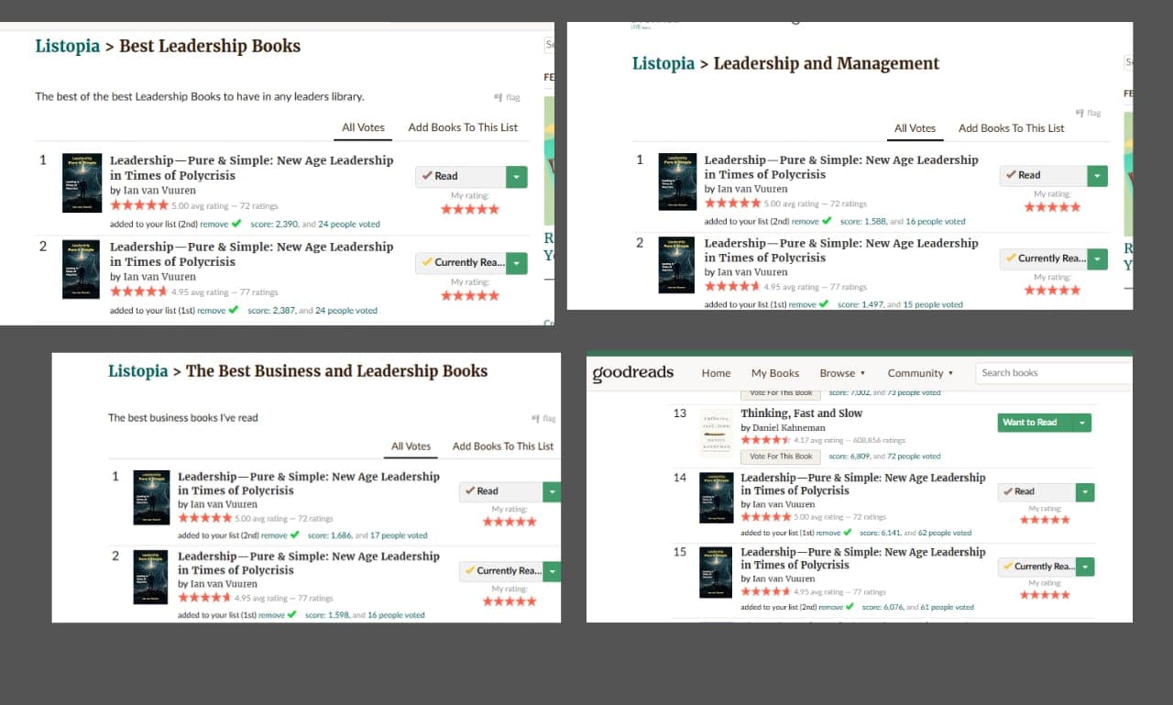Open 17 people voted link
This screenshot has width=1173, height=705.
[399, 535]
